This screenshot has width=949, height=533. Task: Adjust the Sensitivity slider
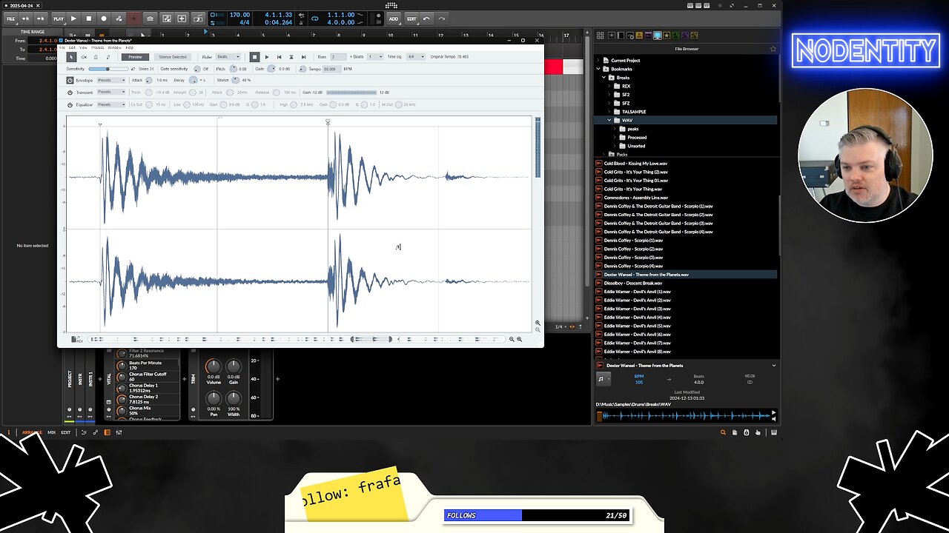108,69
